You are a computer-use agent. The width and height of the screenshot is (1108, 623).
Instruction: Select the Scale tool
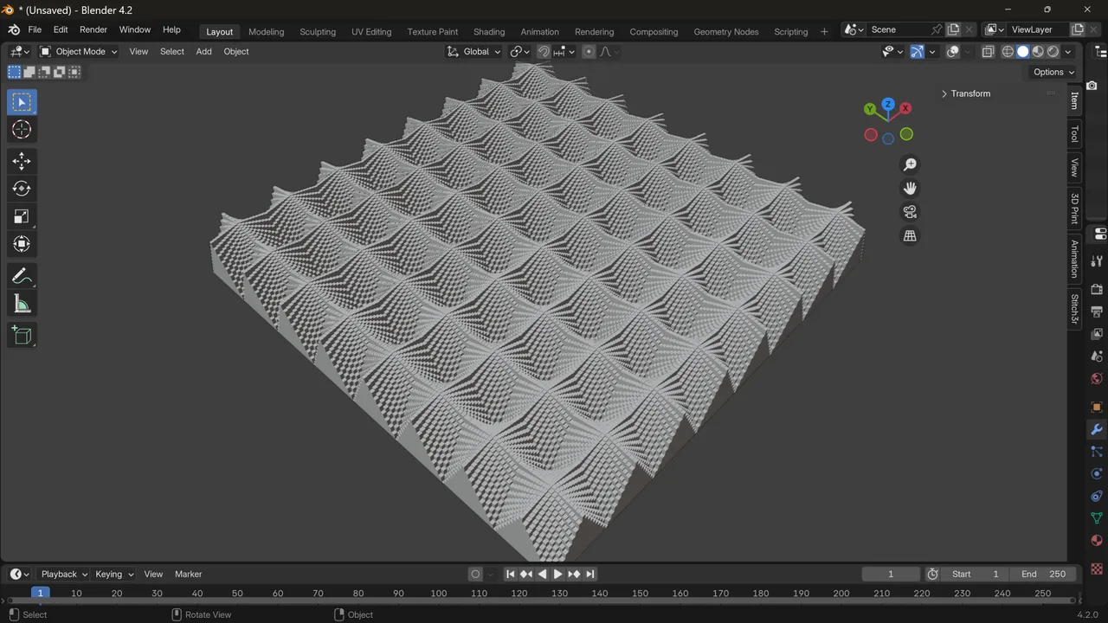[21, 216]
